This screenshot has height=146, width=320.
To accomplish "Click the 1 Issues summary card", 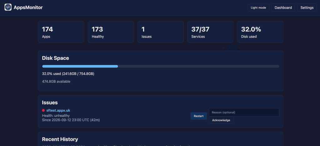I will click(161, 32).
